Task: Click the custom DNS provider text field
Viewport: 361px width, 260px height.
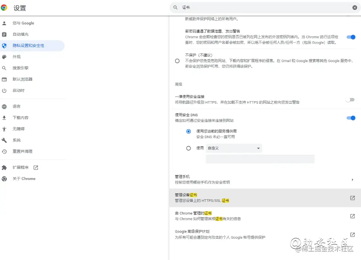Action: (260, 159)
